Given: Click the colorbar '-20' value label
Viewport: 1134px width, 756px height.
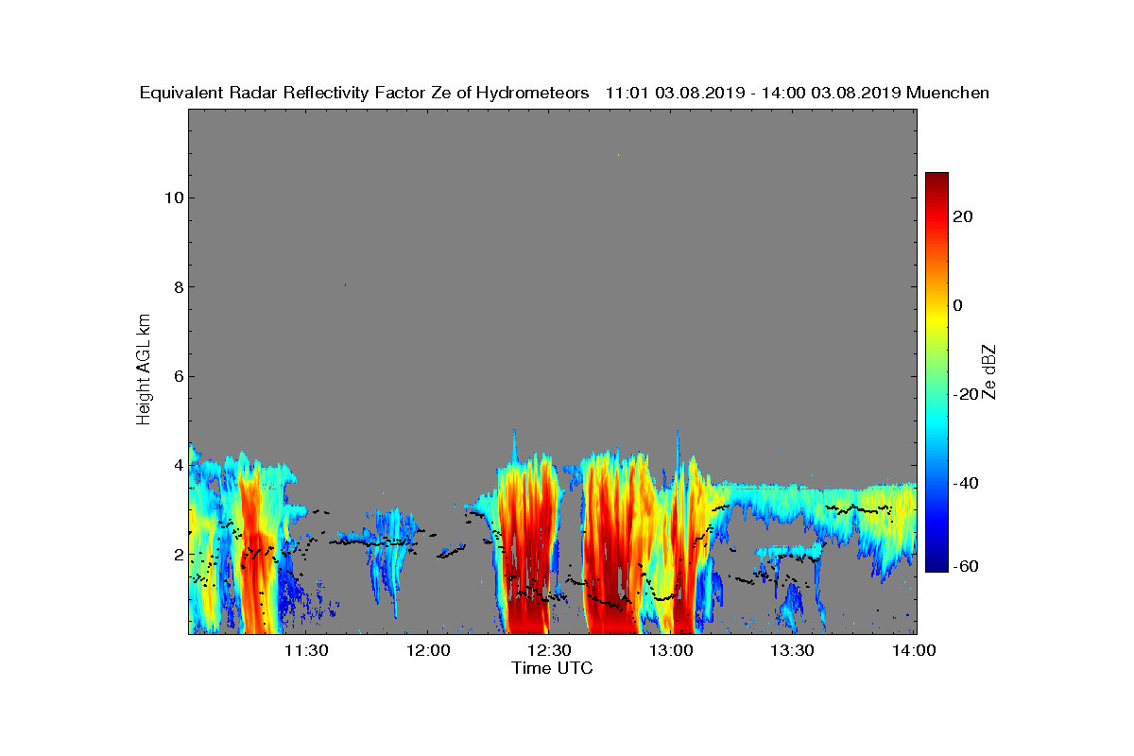Looking at the screenshot, I should click(967, 394).
